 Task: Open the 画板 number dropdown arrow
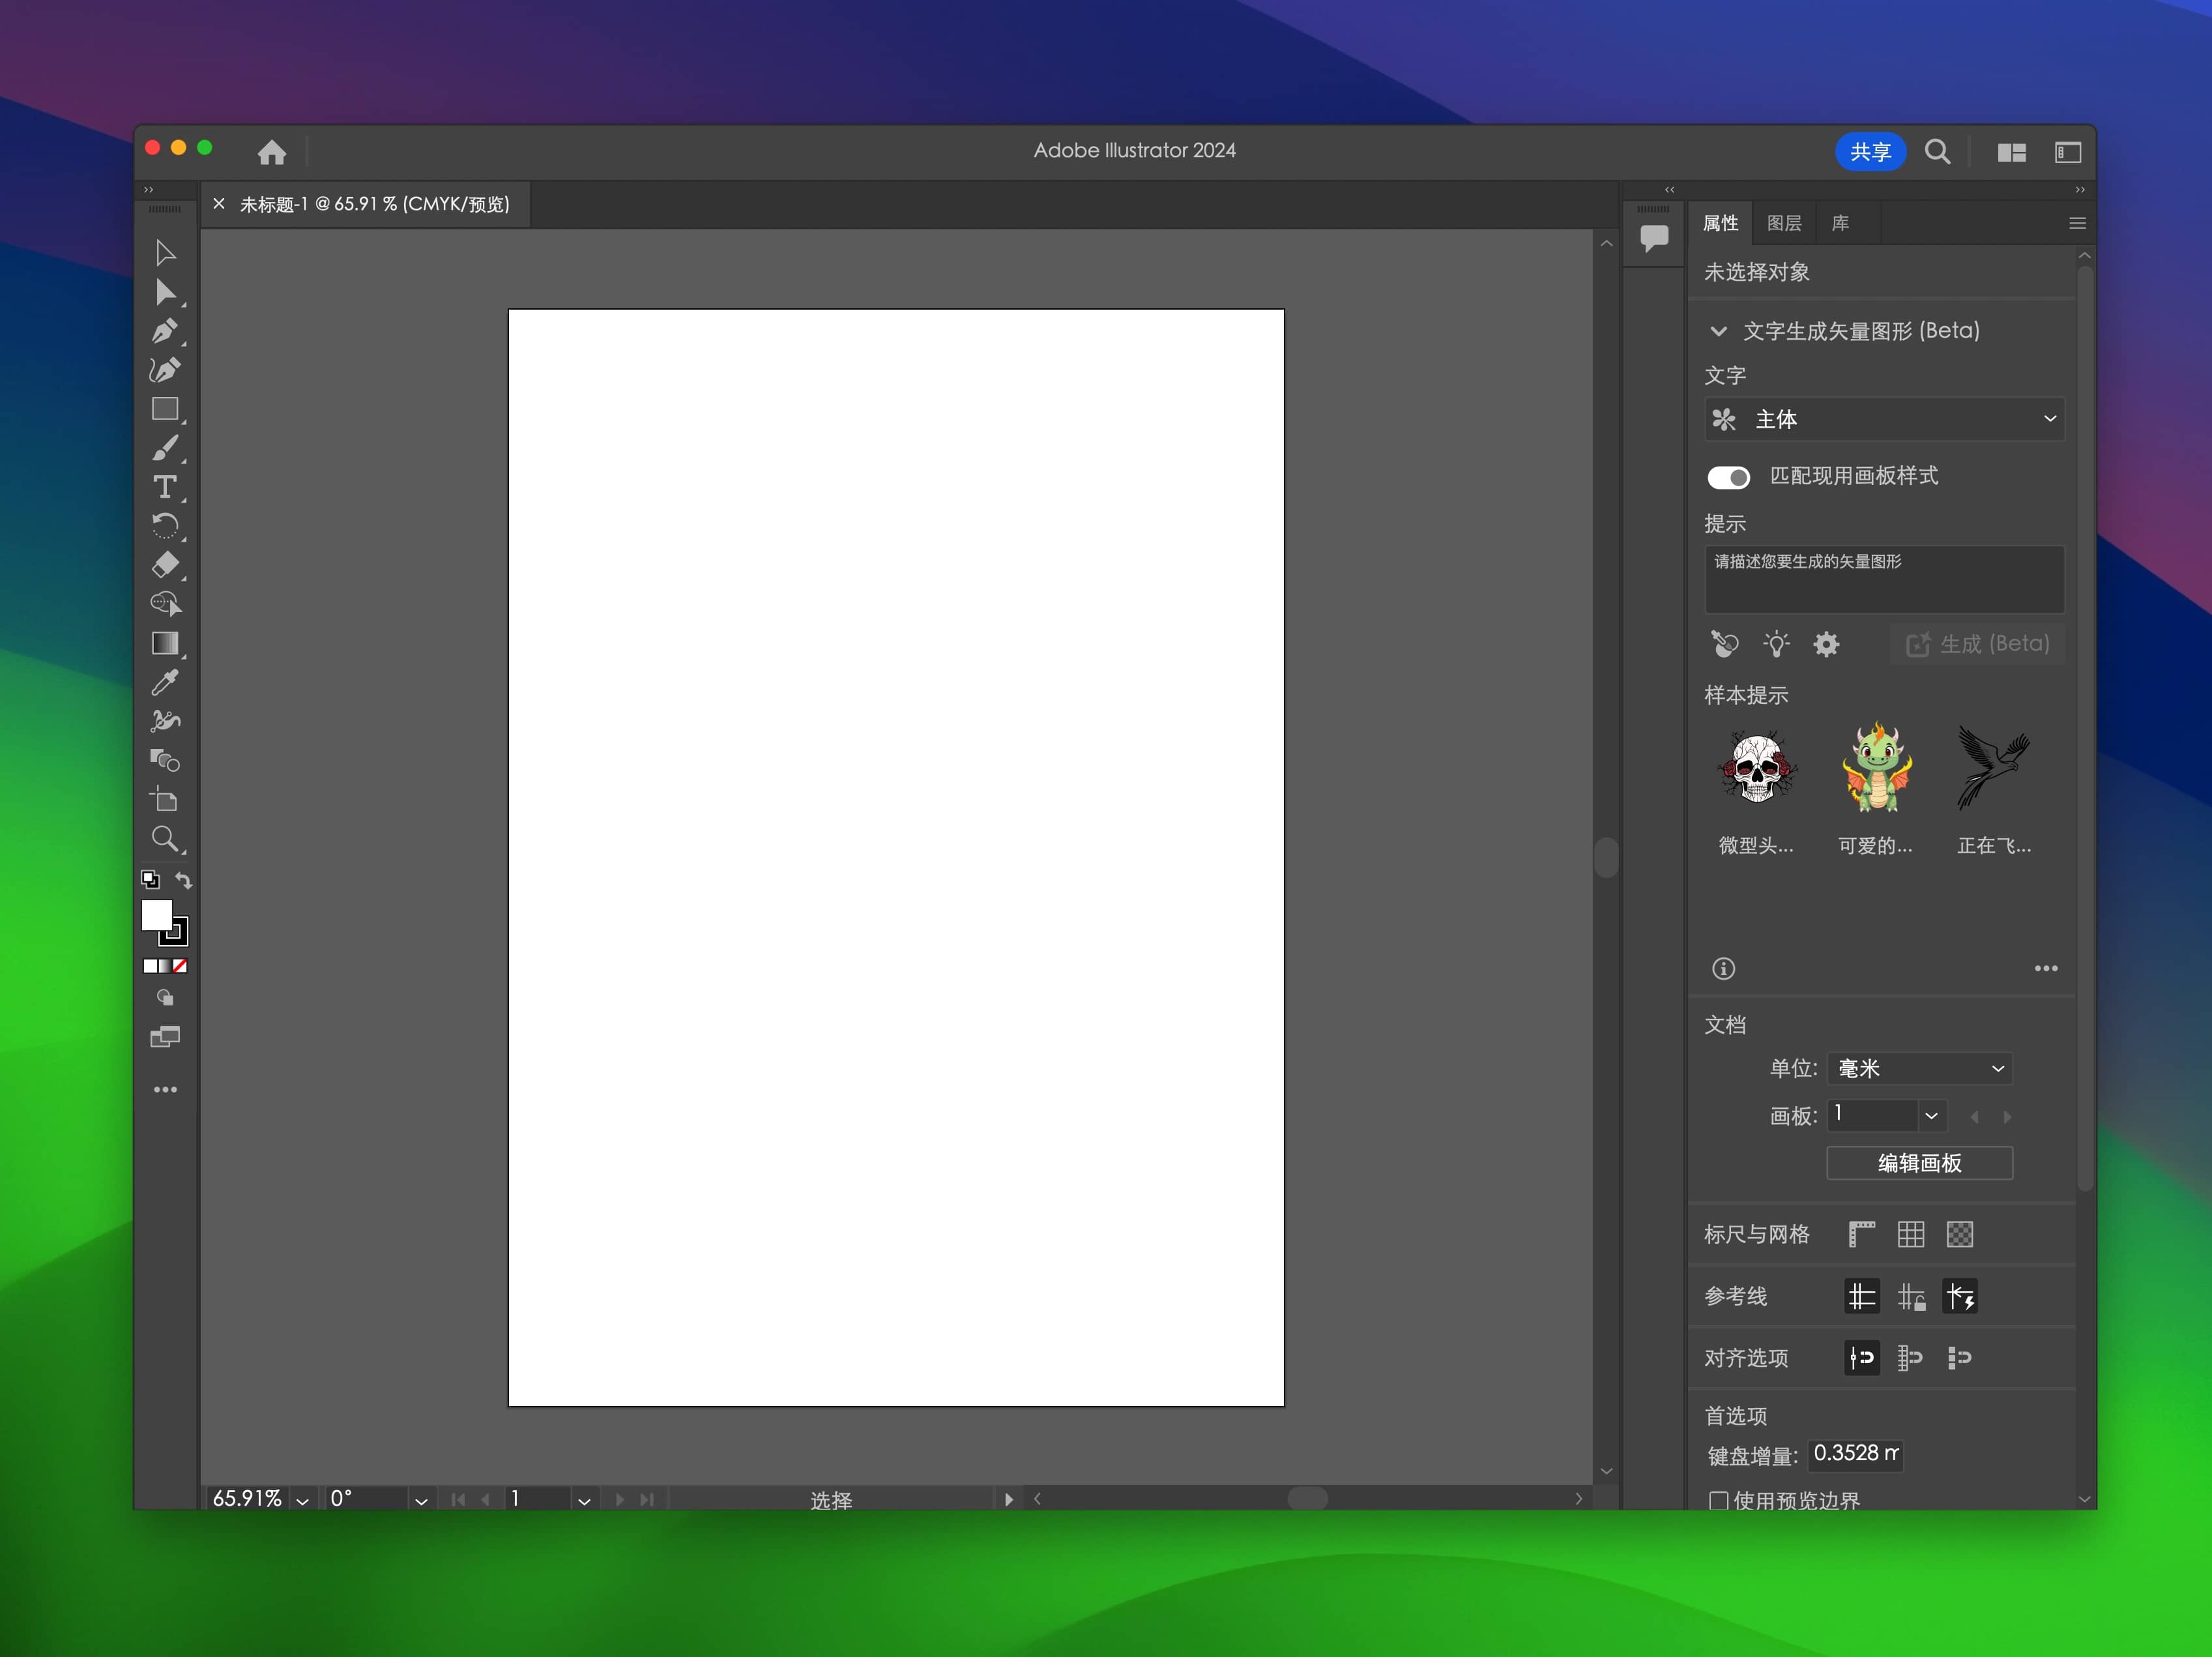pos(1931,1115)
